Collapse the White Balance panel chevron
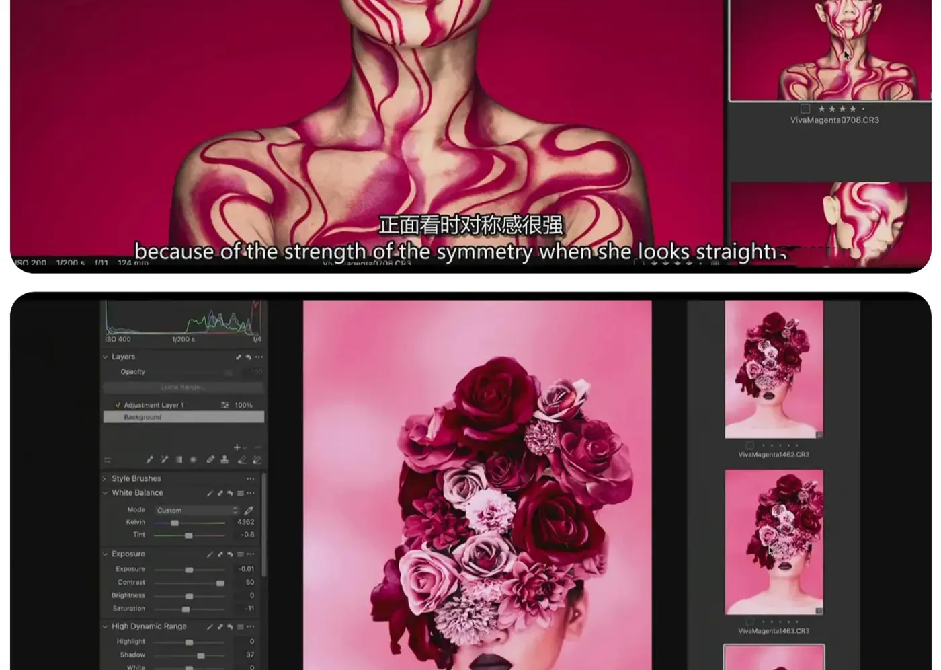Viewport: 941px width, 670px height. pos(105,493)
